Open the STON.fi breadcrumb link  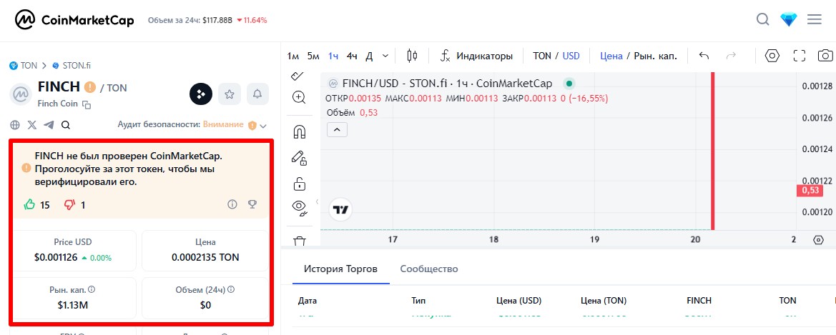[x=72, y=66]
